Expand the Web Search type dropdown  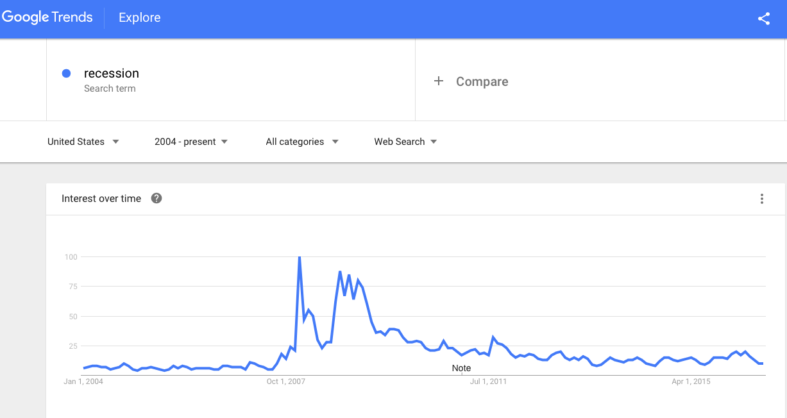(405, 142)
